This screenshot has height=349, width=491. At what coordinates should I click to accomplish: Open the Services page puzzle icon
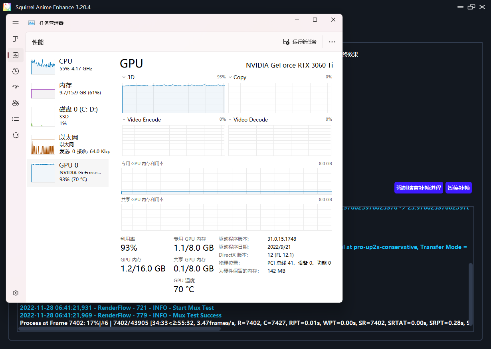pos(16,135)
